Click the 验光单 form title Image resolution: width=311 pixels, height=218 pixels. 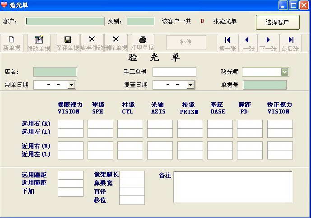[x=154, y=58]
